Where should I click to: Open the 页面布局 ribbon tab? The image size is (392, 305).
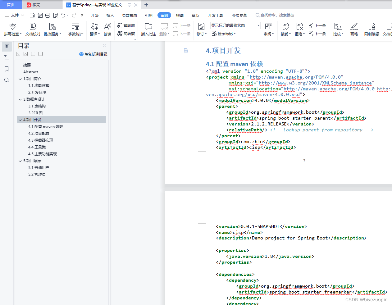pos(129,15)
